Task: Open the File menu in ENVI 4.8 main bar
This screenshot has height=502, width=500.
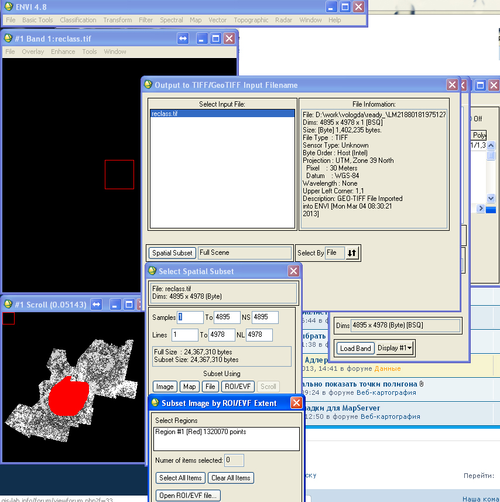Action: point(11,20)
